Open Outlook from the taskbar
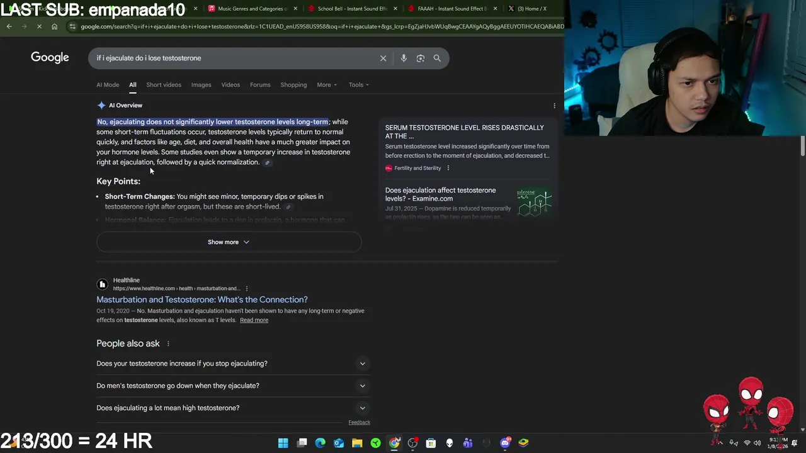Screen dimensions: 806x453 point(339,443)
